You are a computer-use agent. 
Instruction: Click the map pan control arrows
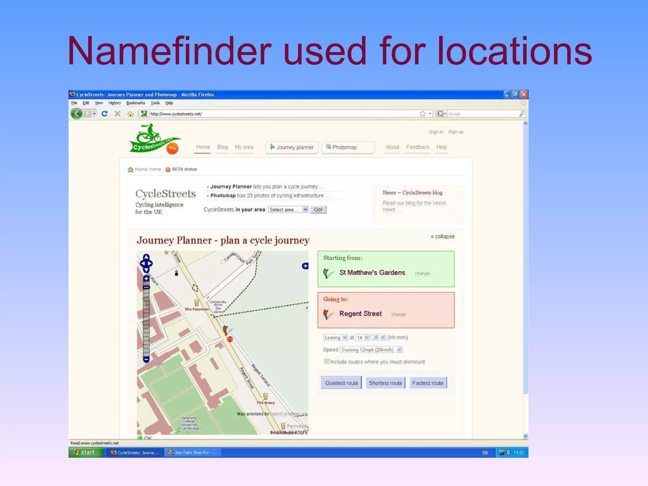coord(146,263)
